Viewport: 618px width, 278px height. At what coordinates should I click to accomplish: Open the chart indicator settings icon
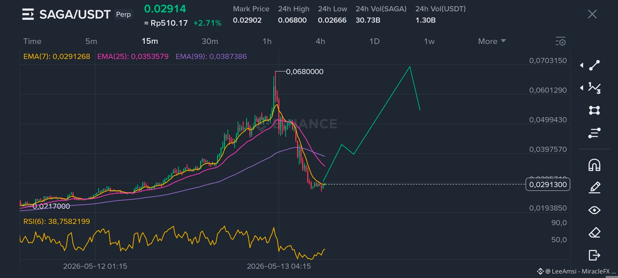(x=561, y=41)
